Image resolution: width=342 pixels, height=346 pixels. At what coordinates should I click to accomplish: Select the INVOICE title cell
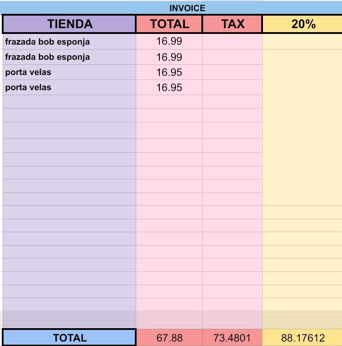pyautogui.click(x=171, y=8)
